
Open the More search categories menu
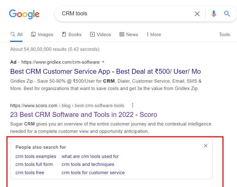click(x=154, y=35)
